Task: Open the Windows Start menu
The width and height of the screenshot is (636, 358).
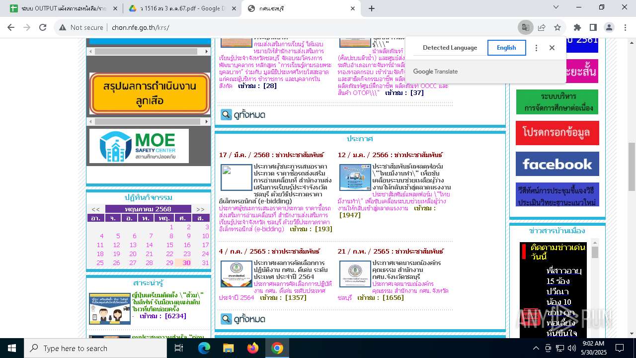Action: point(12,348)
